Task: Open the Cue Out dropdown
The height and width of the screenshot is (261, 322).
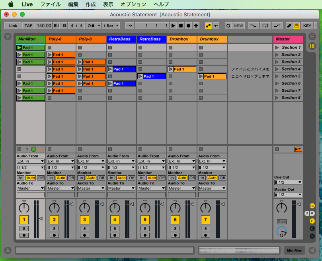Action: point(288,182)
